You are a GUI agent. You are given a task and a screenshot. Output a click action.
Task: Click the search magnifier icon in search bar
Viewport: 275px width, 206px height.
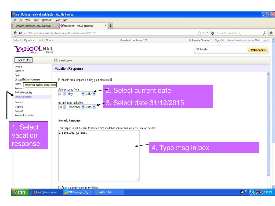(x=265, y=33)
